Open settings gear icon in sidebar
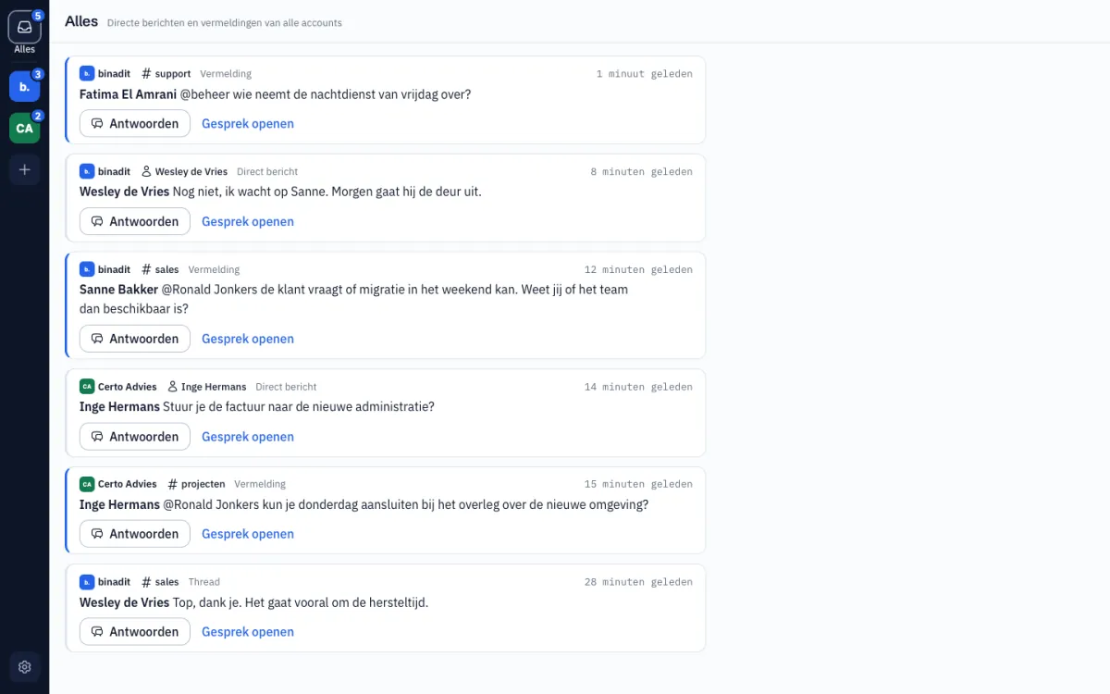This screenshot has width=1110, height=694. pos(24,666)
